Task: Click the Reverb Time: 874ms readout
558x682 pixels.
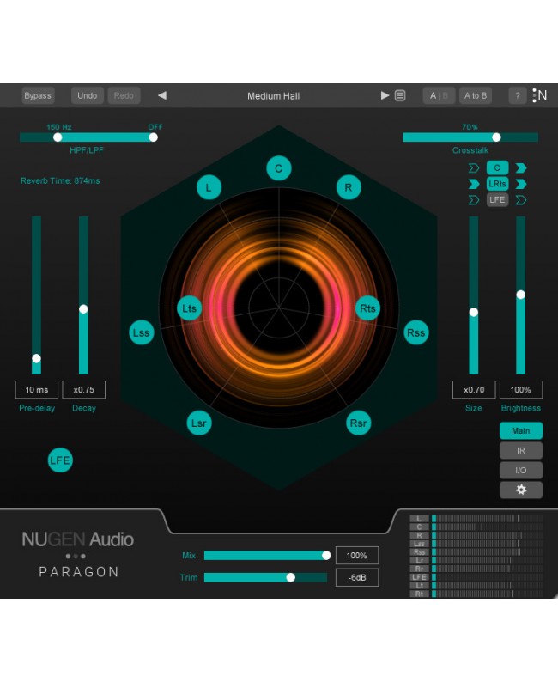Action: coord(60,181)
